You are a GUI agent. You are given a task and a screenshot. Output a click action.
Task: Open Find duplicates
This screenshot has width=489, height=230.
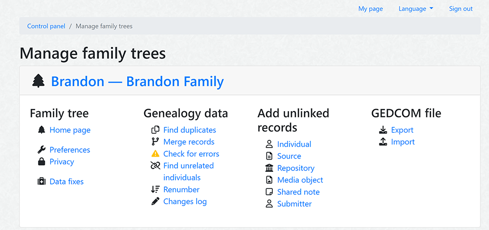[190, 130]
